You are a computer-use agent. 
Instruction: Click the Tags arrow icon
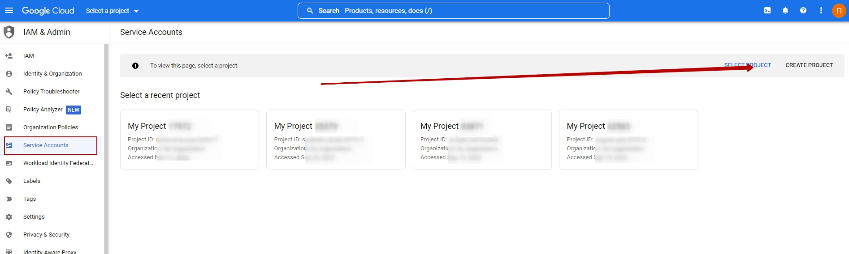click(9, 199)
